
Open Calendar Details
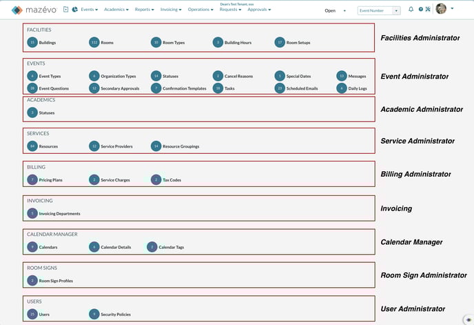pyautogui.click(x=116, y=248)
